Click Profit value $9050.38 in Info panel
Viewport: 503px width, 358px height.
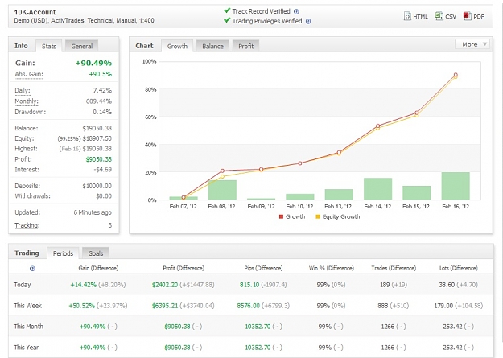99,159
